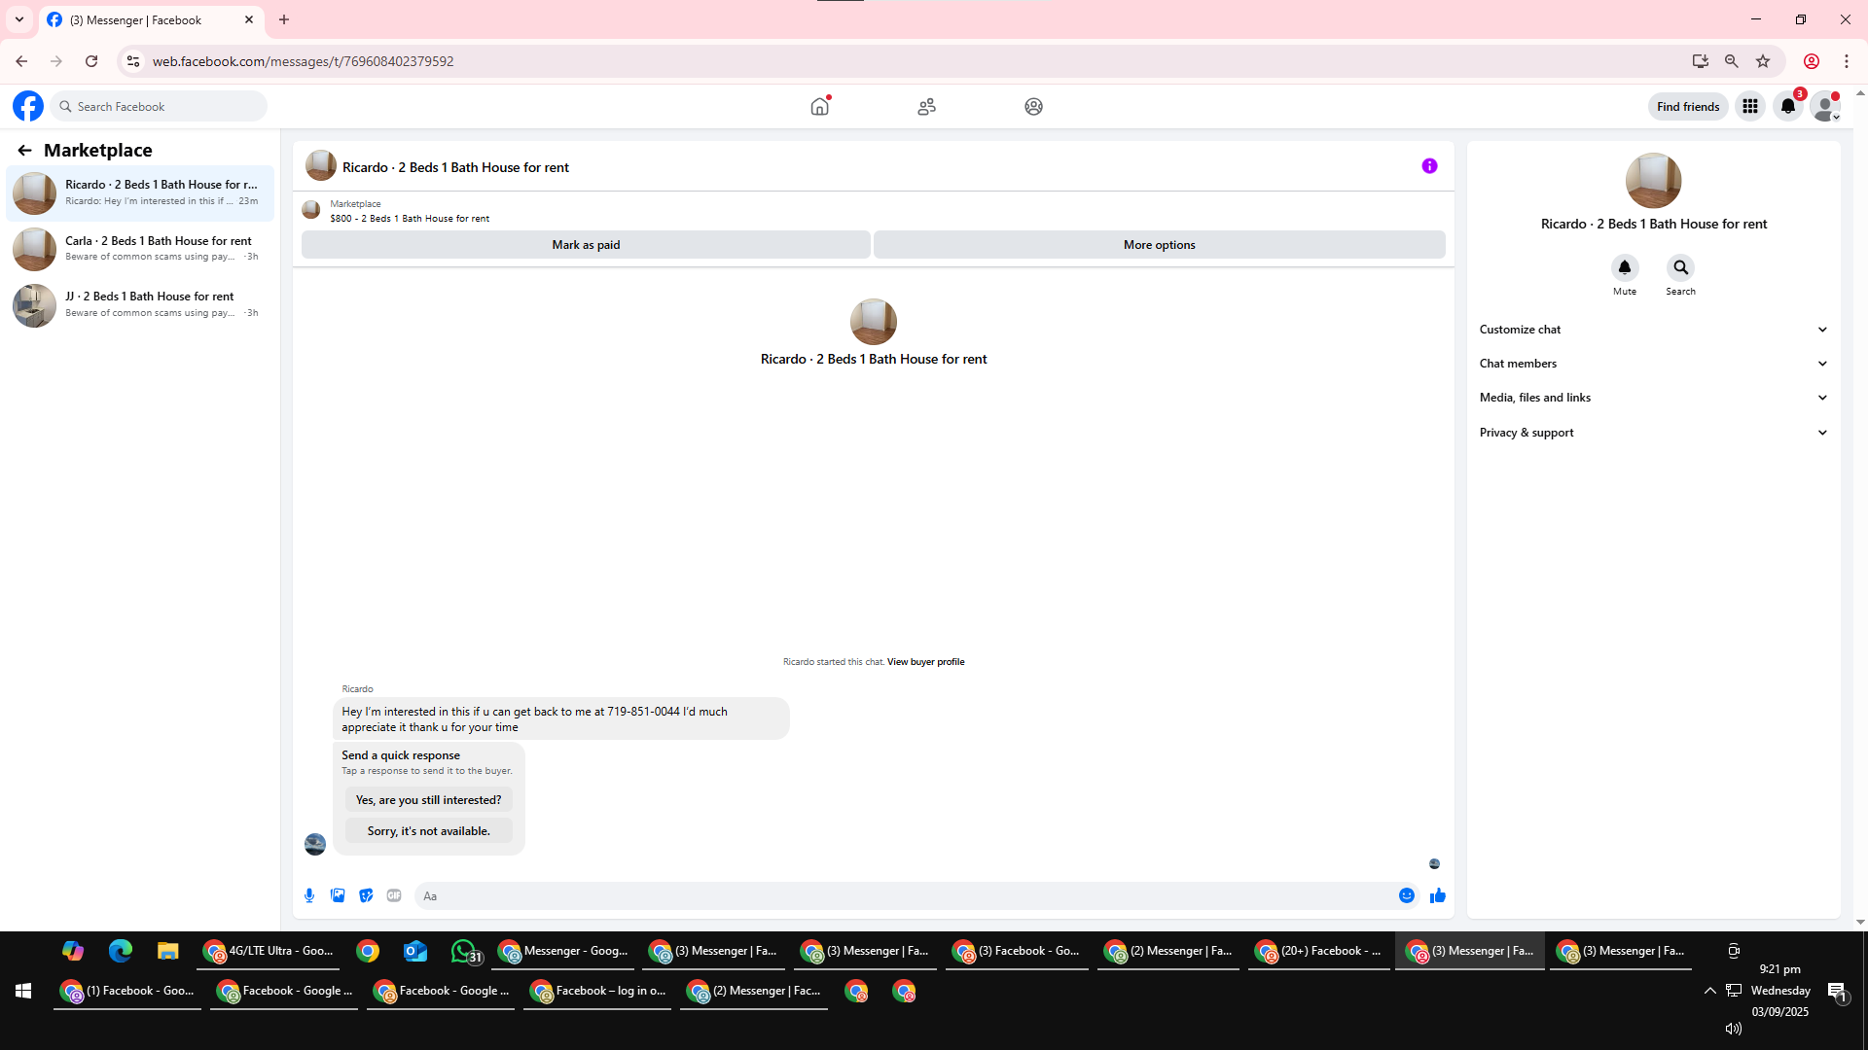This screenshot has height=1050, width=1868.
Task: Open Facebook – log in taskbar window
Action: point(597,992)
